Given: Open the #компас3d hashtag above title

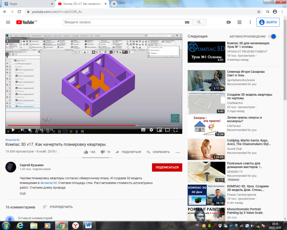Looking at the screenshot, I should (x=12, y=140).
